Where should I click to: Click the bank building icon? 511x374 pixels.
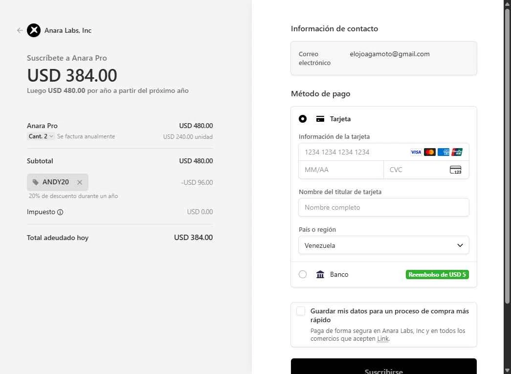pyautogui.click(x=320, y=275)
